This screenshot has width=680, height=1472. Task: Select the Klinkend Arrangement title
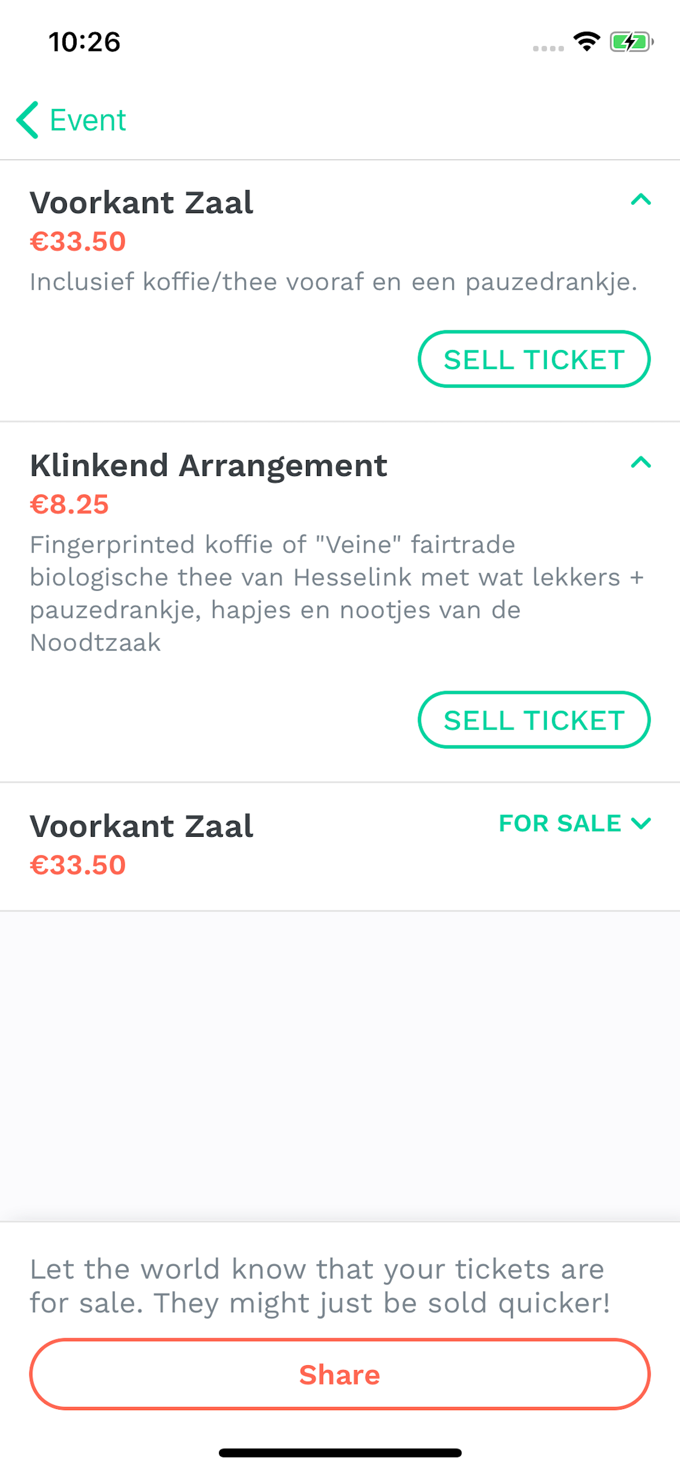[x=209, y=465]
